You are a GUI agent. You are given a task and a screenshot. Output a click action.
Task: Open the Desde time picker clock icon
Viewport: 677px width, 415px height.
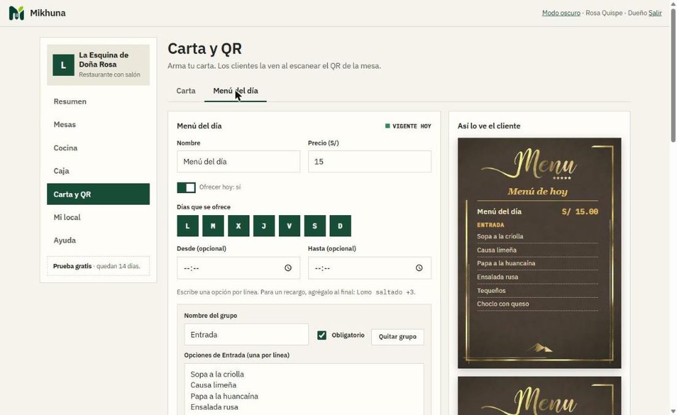pos(288,268)
